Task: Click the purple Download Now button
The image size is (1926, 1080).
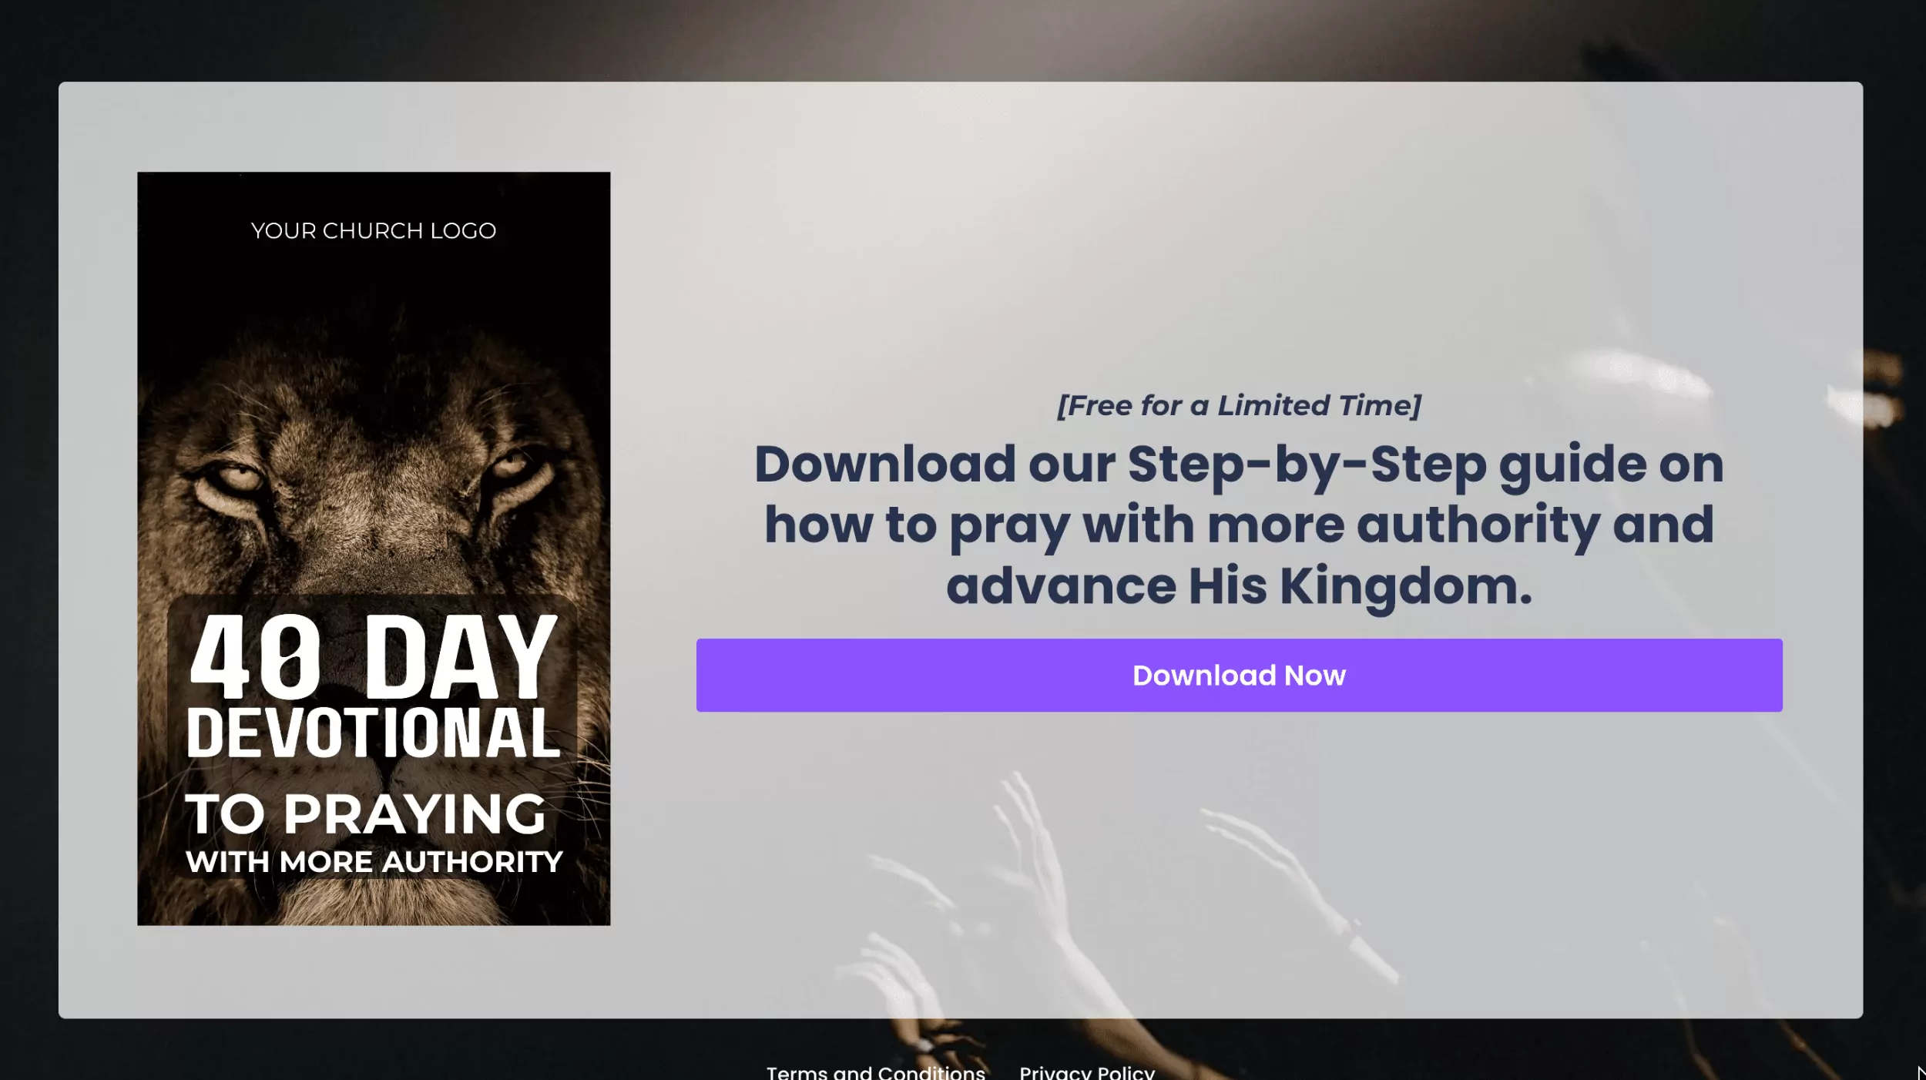Action: click(x=1239, y=675)
